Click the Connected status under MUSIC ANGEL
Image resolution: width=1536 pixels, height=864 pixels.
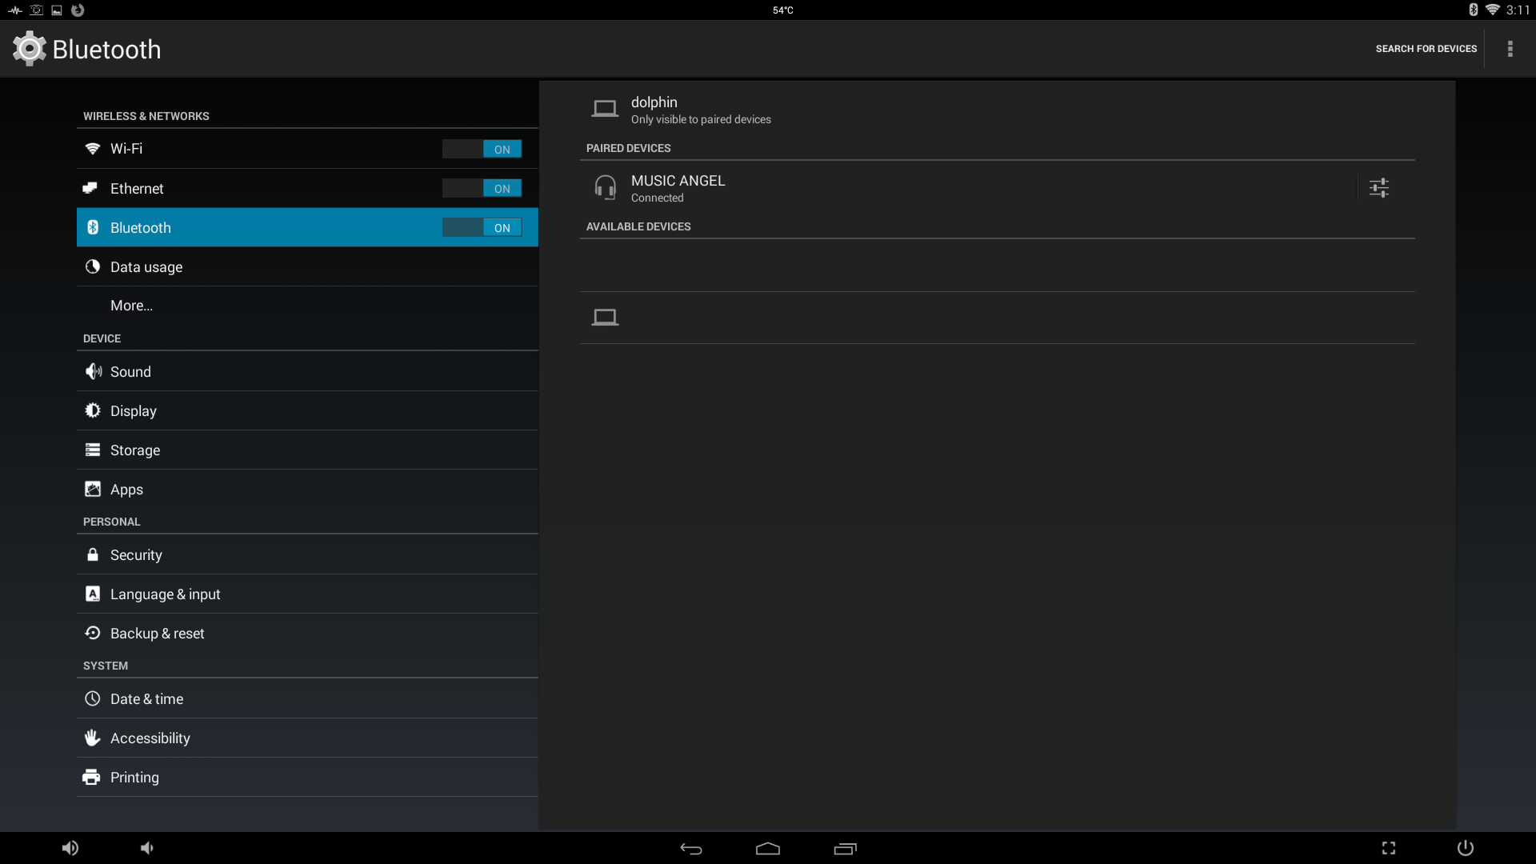(x=658, y=198)
